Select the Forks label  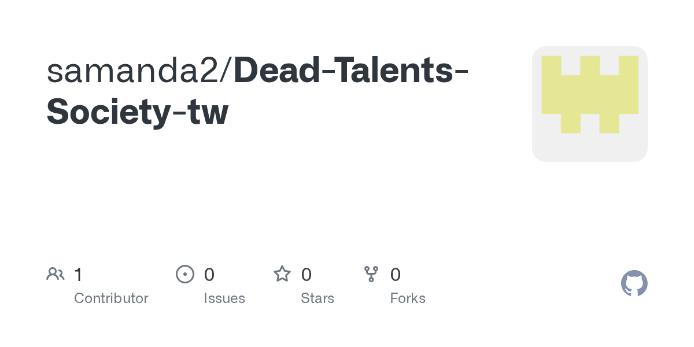click(408, 298)
